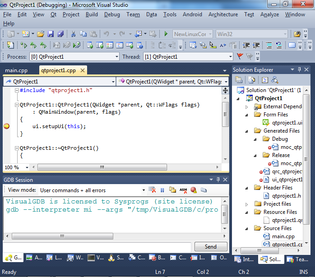The height and width of the screenshot is (277, 315).
Task: Close the qtproject1.cpp tab
Action: [83, 70]
